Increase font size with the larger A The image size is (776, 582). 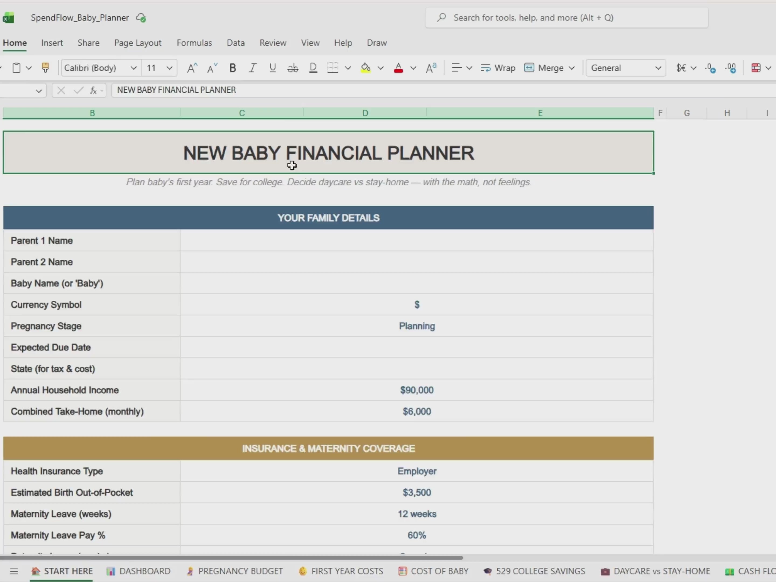[x=192, y=68]
